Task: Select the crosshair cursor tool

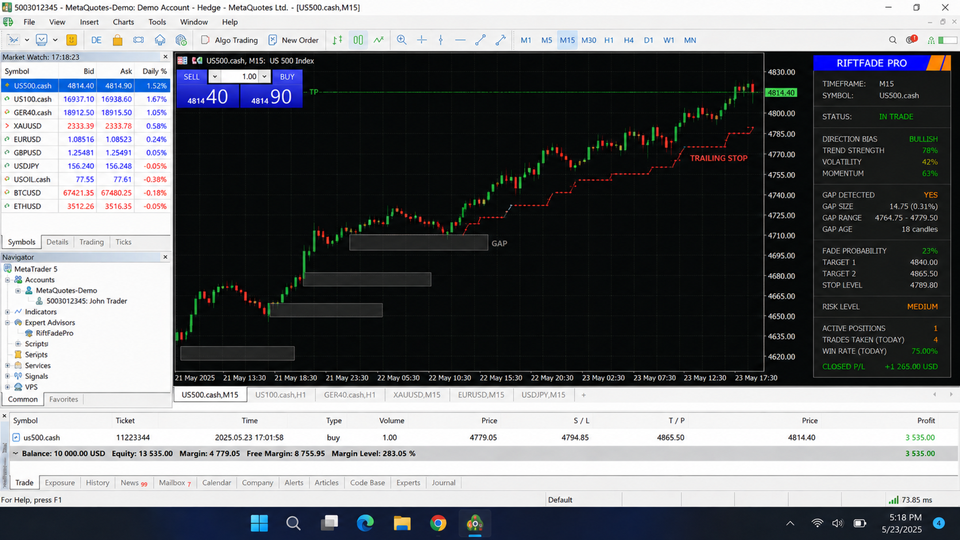Action: pos(421,40)
